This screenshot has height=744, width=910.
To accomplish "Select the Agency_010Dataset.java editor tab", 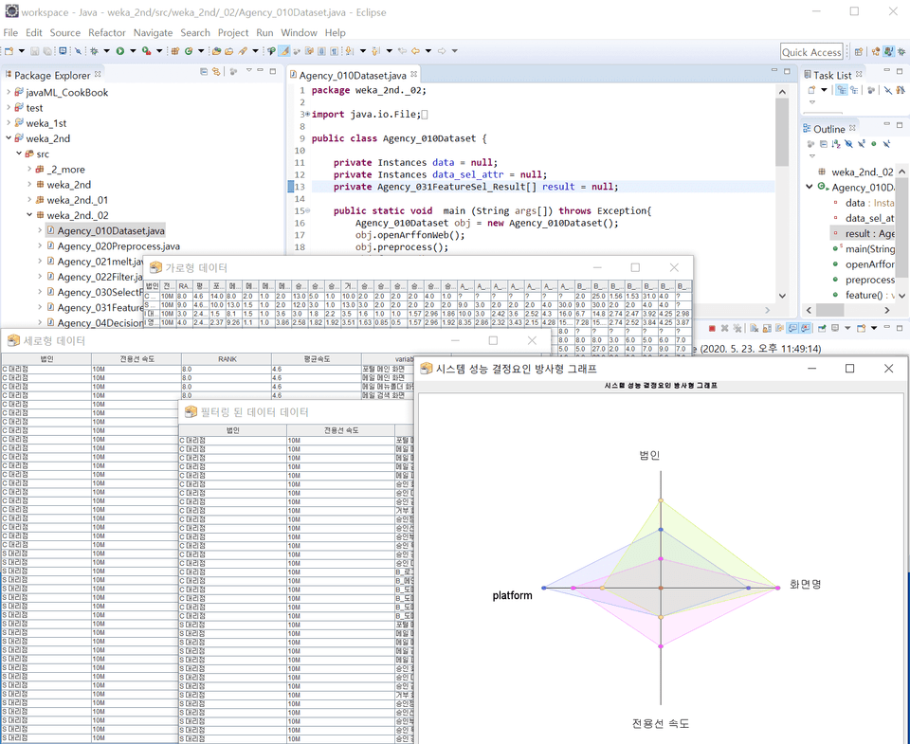I will click(353, 74).
